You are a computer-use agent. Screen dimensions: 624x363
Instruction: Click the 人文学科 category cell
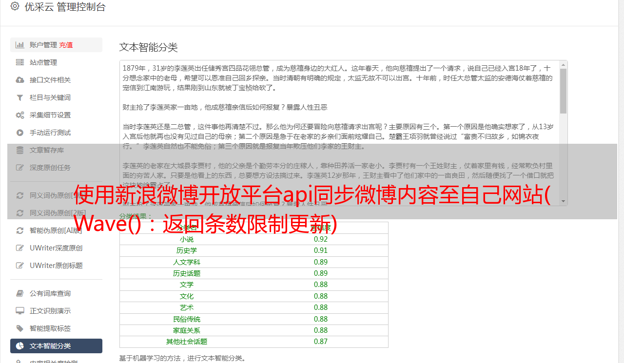pyautogui.click(x=187, y=262)
